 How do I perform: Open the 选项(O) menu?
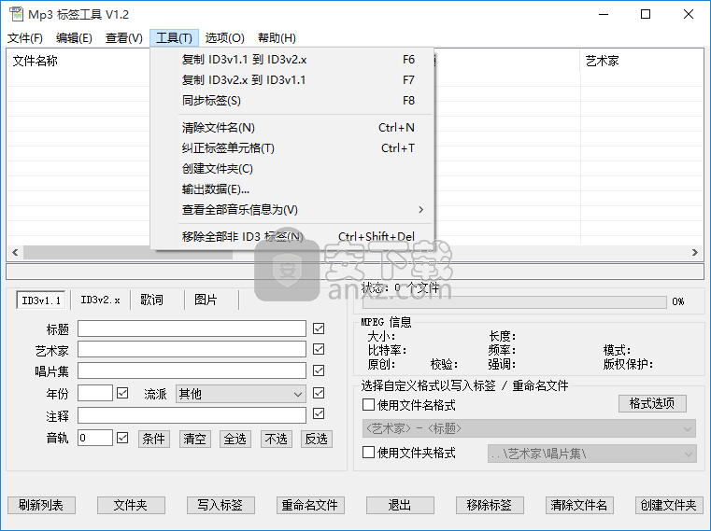coord(224,38)
